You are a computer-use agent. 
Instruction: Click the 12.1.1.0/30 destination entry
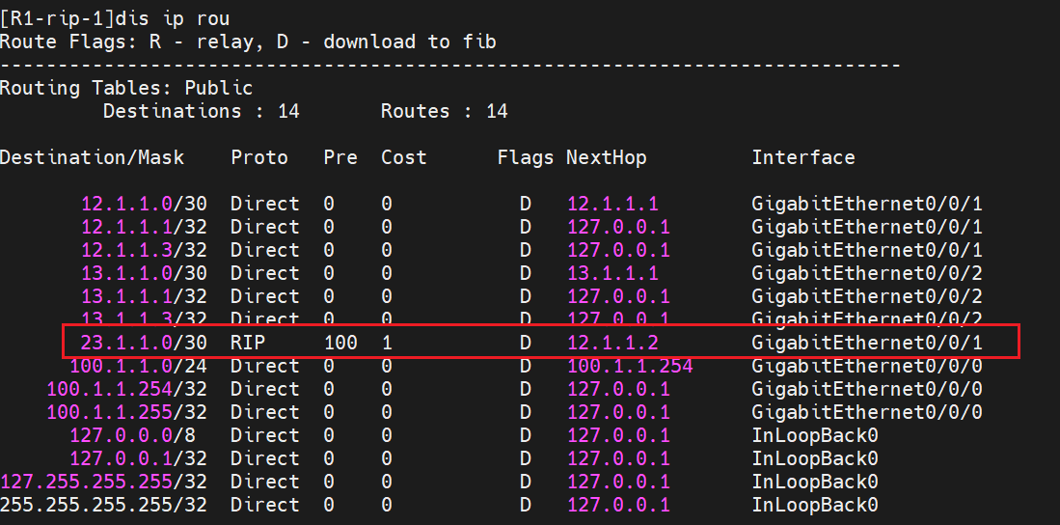point(143,204)
